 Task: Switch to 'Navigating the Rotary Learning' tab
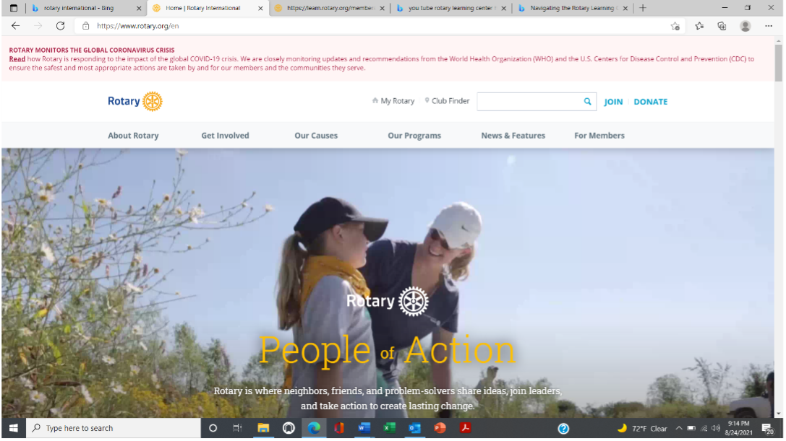click(x=571, y=9)
